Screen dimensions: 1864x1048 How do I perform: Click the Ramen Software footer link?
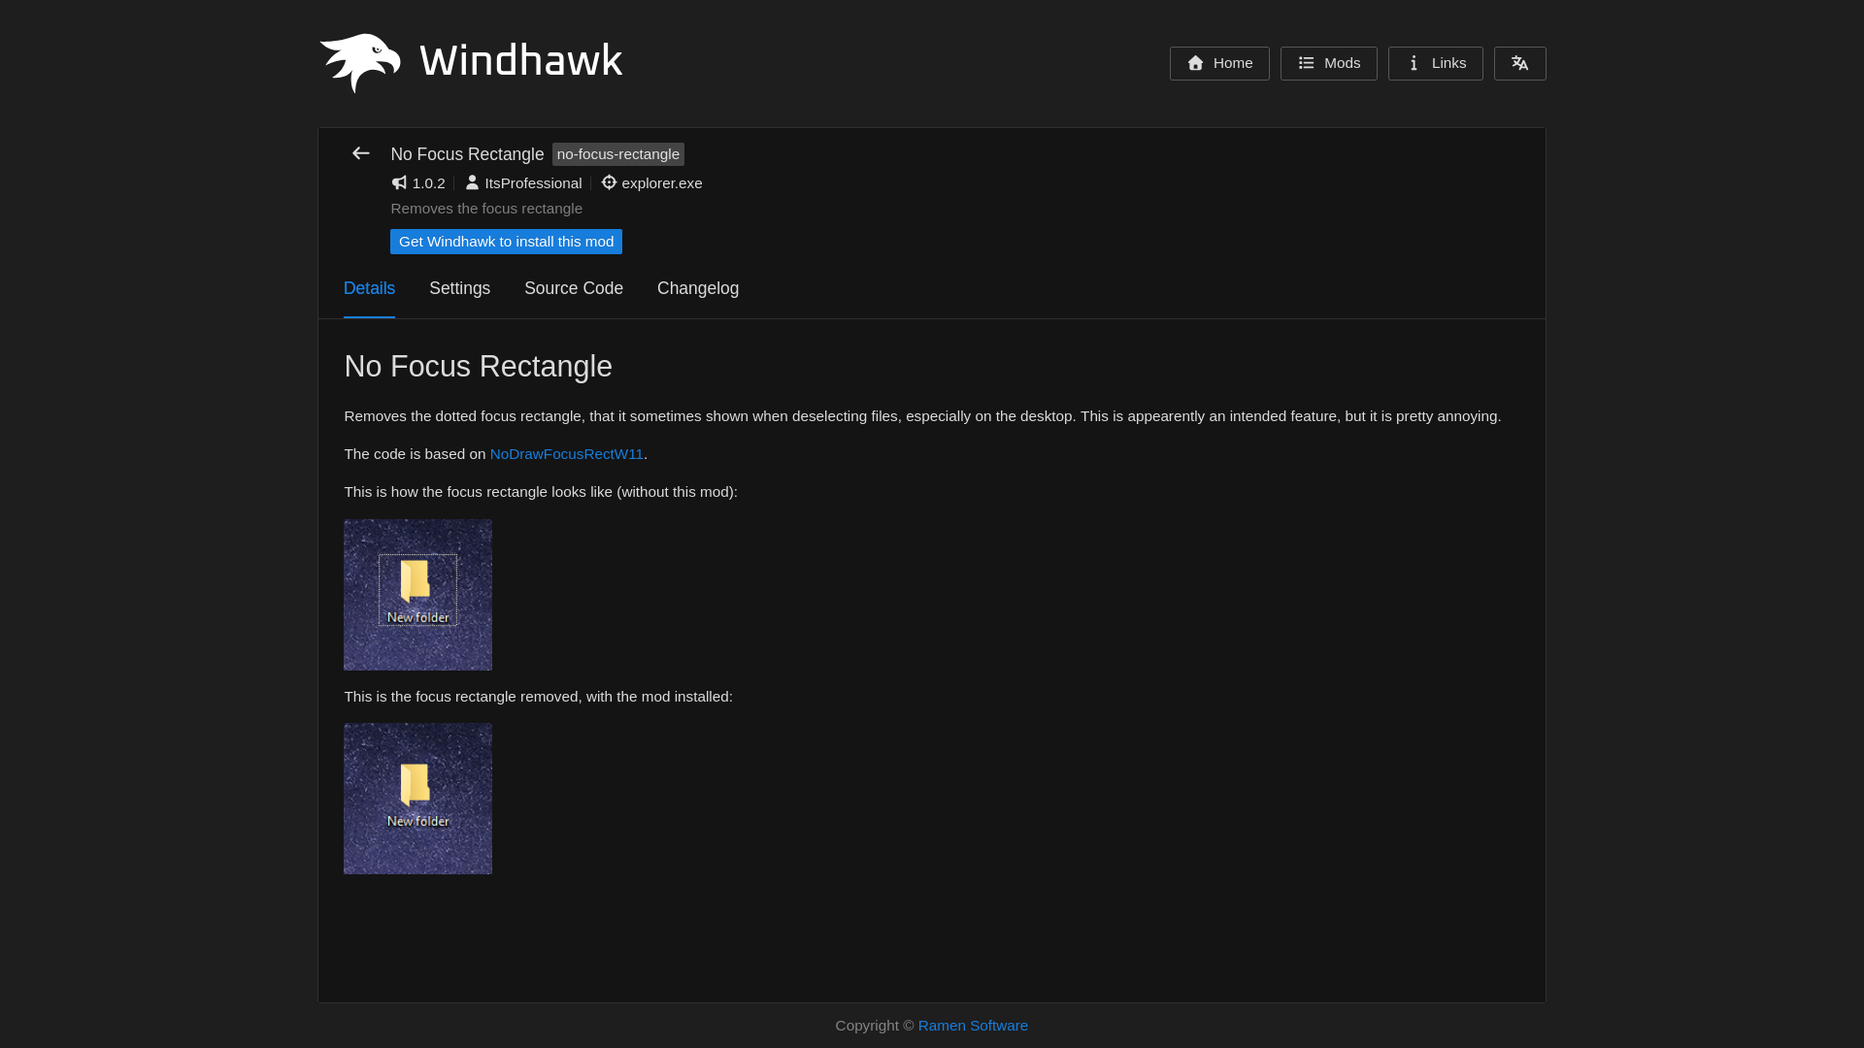(972, 1026)
